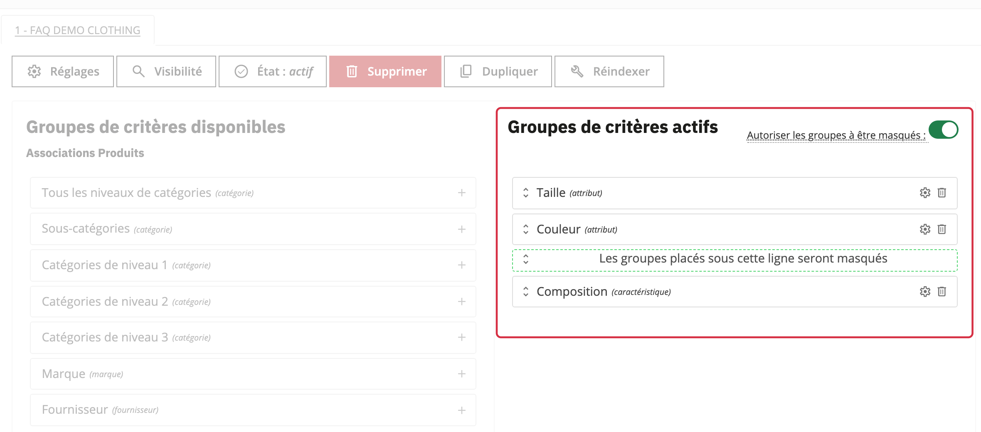The width and height of the screenshot is (981, 432).
Task: Select the Couleur (attribut) row
Action: 735,229
